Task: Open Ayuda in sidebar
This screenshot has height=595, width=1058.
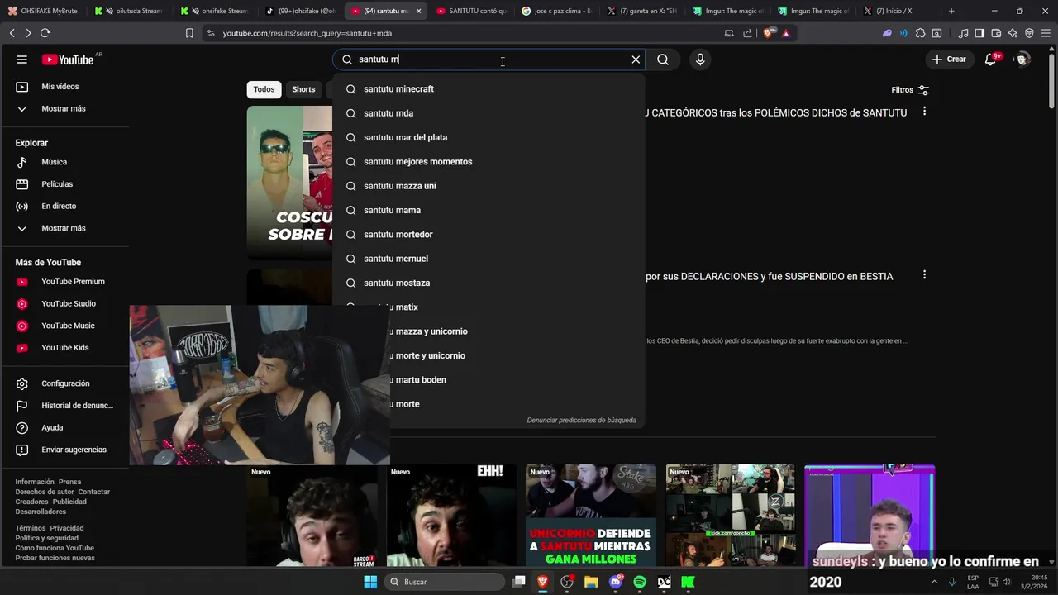Action: (x=64, y=428)
